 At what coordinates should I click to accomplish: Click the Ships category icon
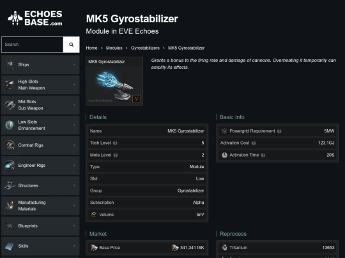point(10,64)
